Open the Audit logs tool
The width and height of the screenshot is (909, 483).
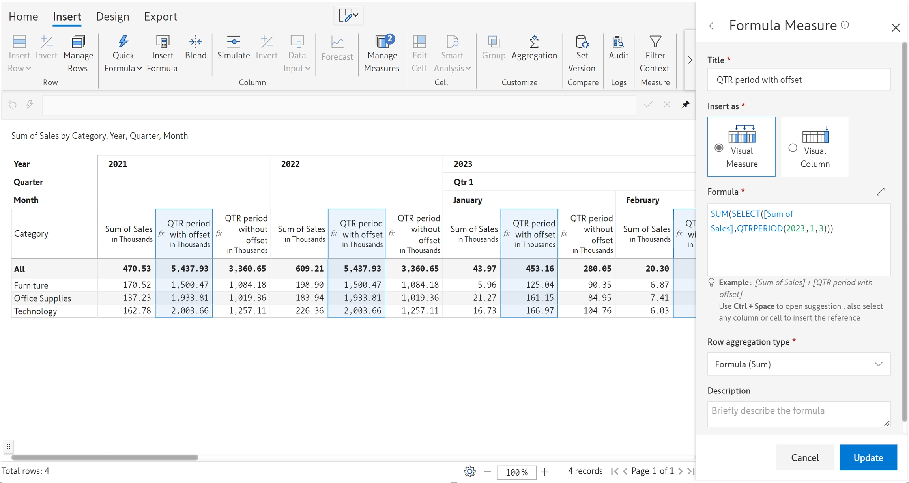point(618,43)
